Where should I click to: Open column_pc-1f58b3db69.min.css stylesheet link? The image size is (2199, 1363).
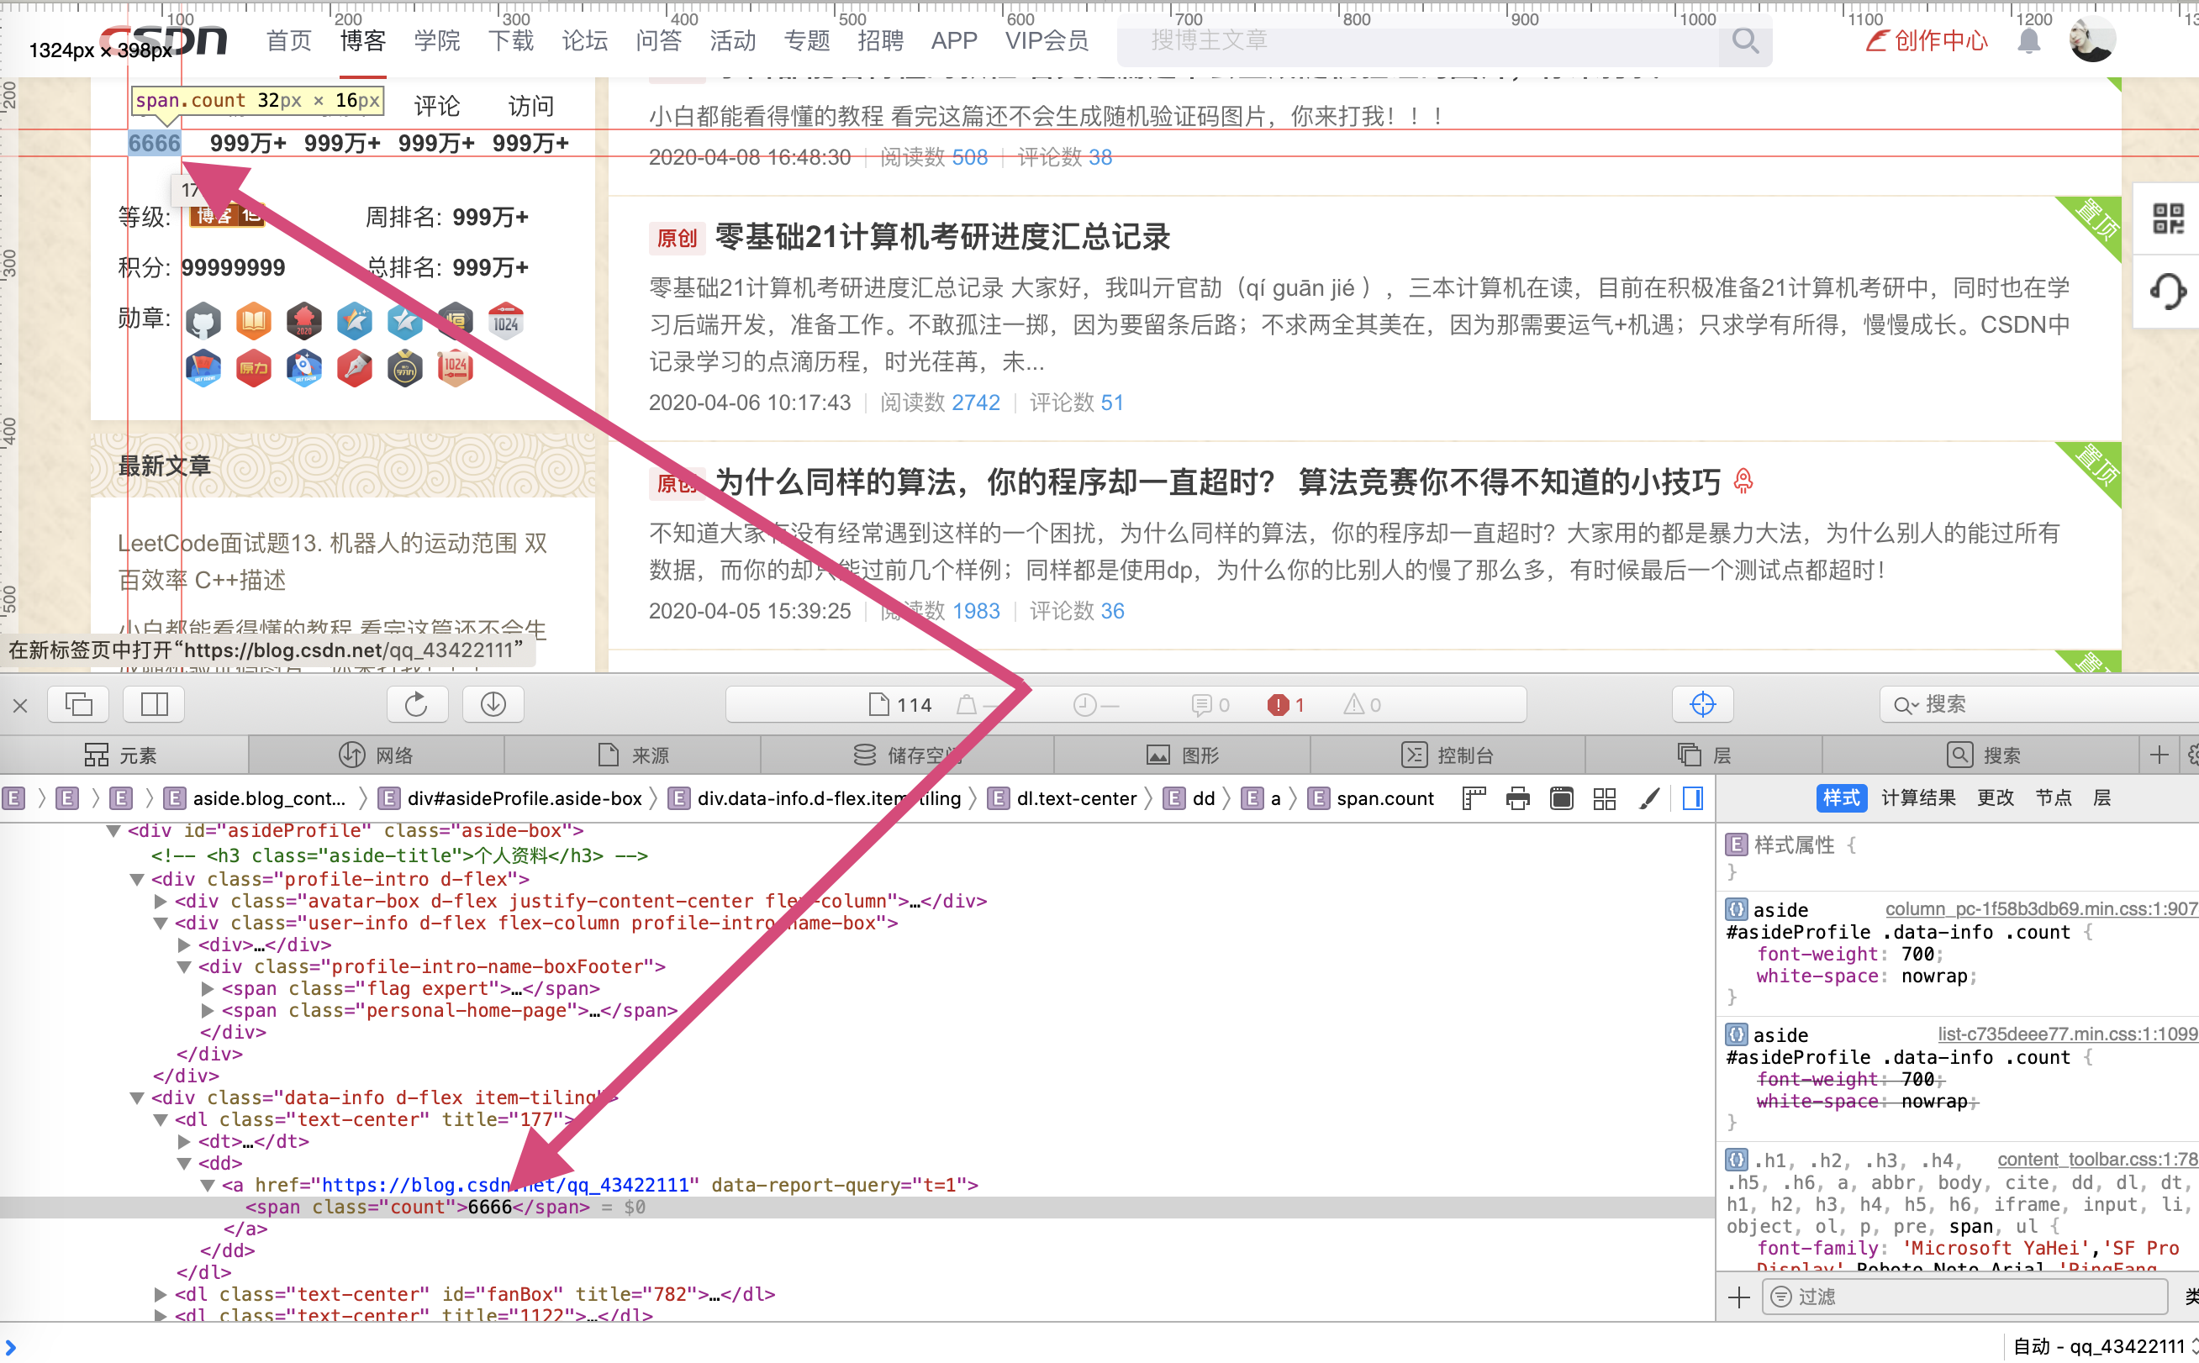click(x=2039, y=908)
